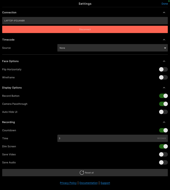This screenshot has height=190, width=170.
Task: Turn off the Countdown switch
Action: tap(163, 130)
